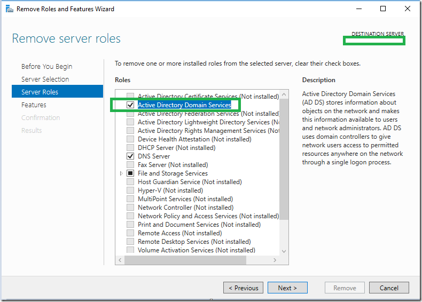Click the horizontal scrollbar thumb under roles
The width and height of the screenshot is (422, 302).
click(185, 260)
